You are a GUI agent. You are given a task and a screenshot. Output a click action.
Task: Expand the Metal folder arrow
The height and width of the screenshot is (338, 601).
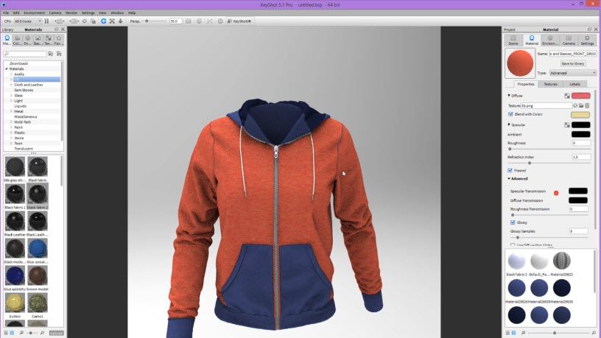[11, 111]
